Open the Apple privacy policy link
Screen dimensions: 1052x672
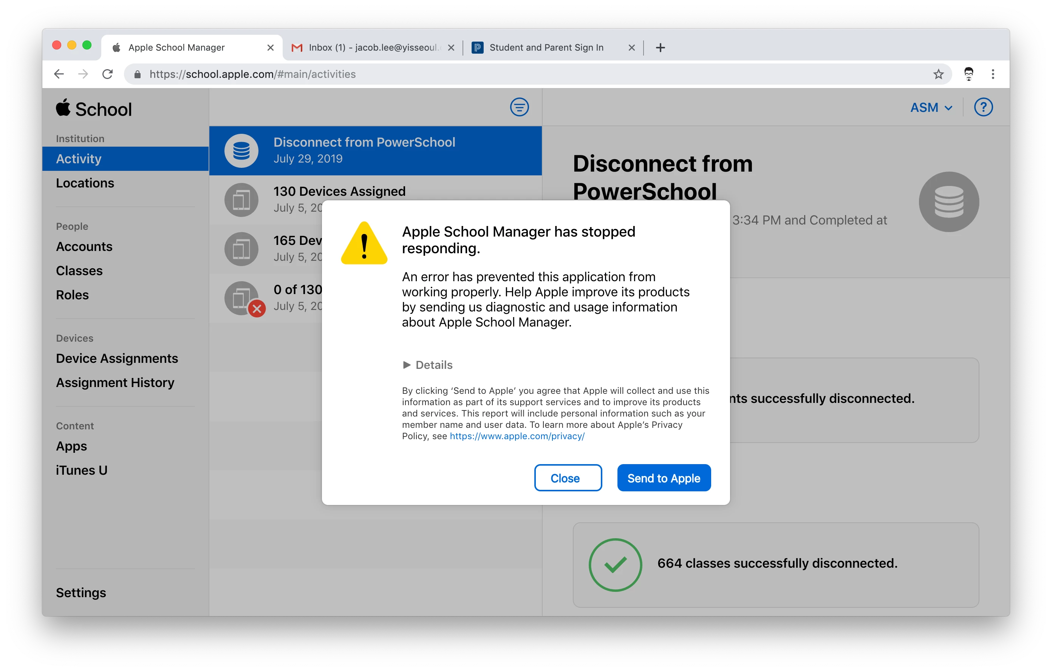point(517,436)
